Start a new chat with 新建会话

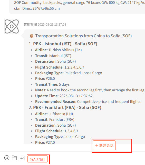[x=104, y=145]
